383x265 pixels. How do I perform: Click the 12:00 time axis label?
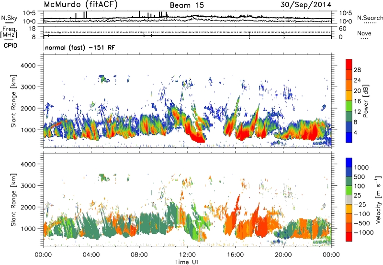pyautogui.click(x=187, y=255)
